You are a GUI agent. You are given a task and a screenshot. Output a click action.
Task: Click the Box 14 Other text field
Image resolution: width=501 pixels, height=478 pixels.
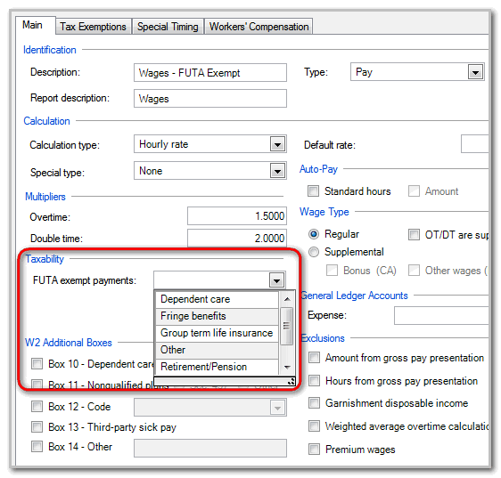(x=209, y=448)
